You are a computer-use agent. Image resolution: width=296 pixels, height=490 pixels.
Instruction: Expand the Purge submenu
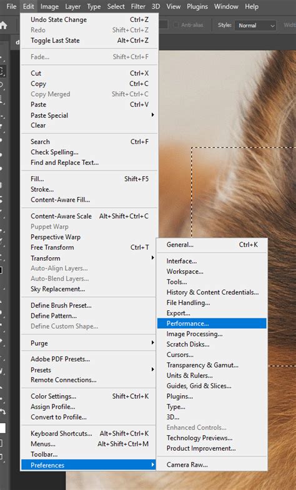click(x=89, y=343)
